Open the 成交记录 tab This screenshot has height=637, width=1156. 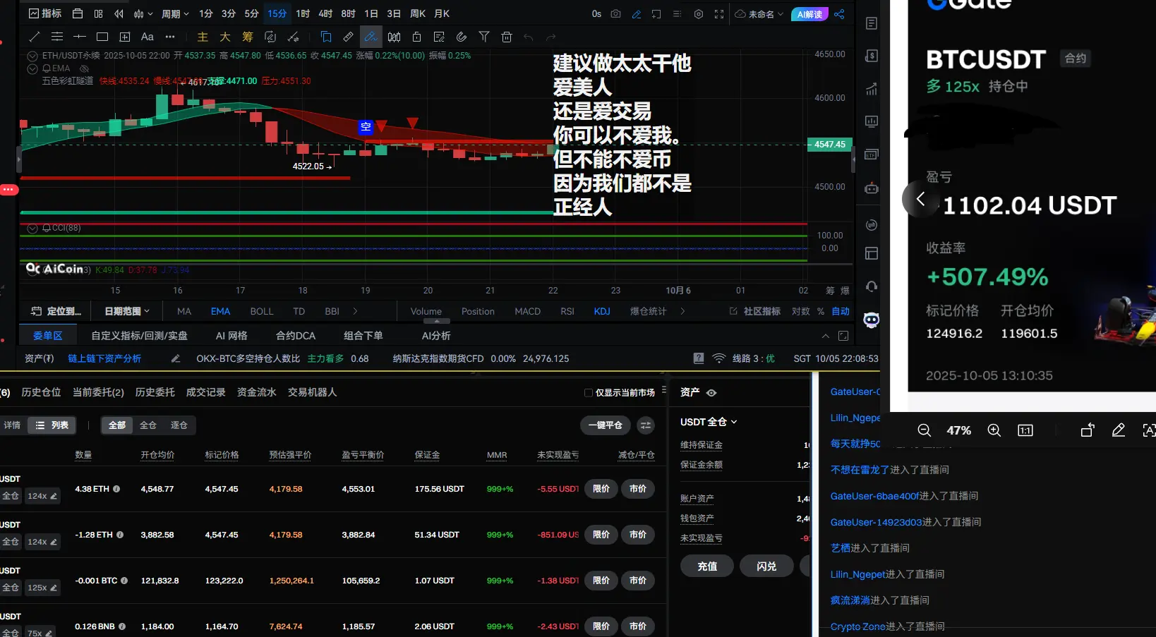pyautogui.click(x=206, y=392)
